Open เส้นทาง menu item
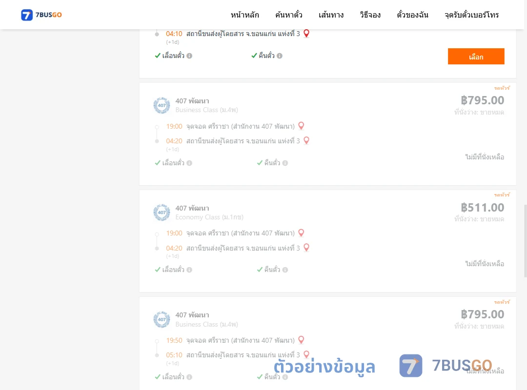The image size is (527, 390). tap(331, 15)
